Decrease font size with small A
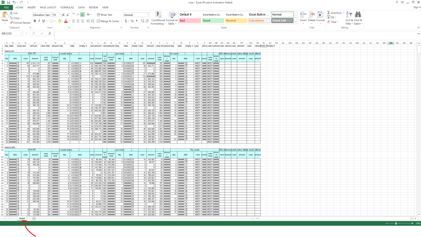The width and height of the screenshot is (421, 237). coord(68,15)
